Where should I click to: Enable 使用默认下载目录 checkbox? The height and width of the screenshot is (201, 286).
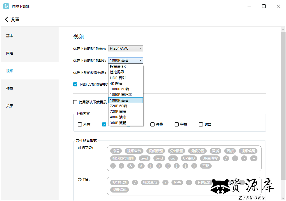(75, 102)
